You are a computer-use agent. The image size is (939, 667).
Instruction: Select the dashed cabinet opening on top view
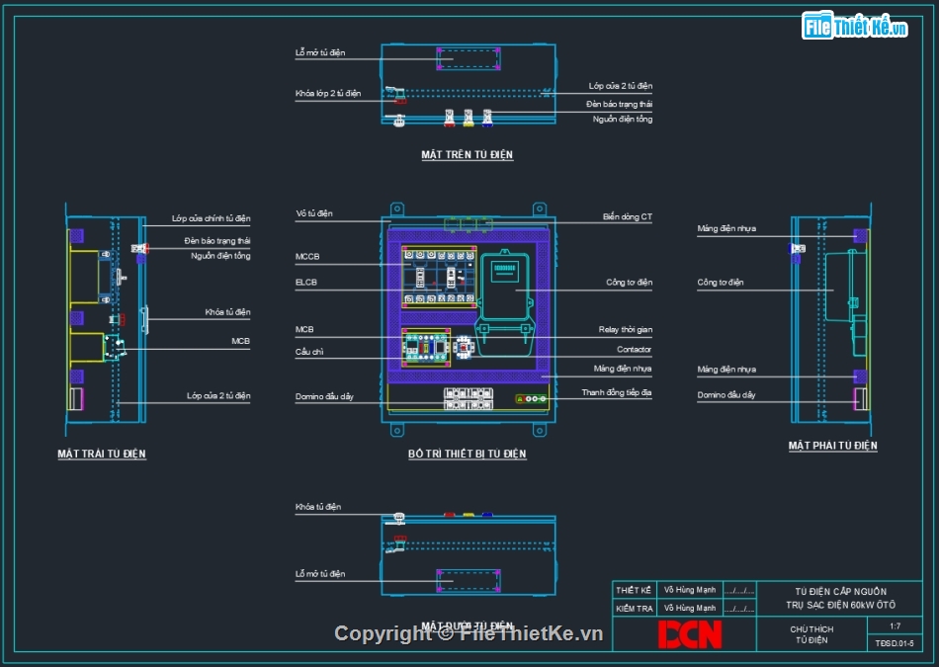coord(468,59)
